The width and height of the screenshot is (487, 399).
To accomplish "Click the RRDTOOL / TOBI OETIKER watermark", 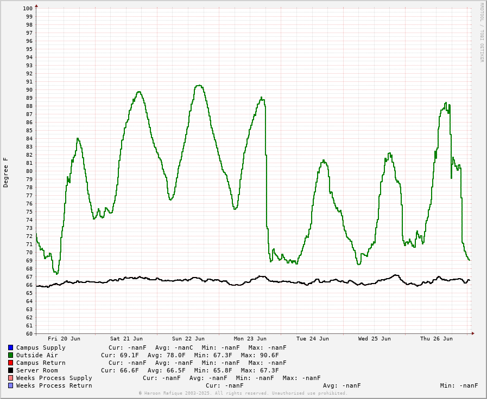I will click(482, 33).
